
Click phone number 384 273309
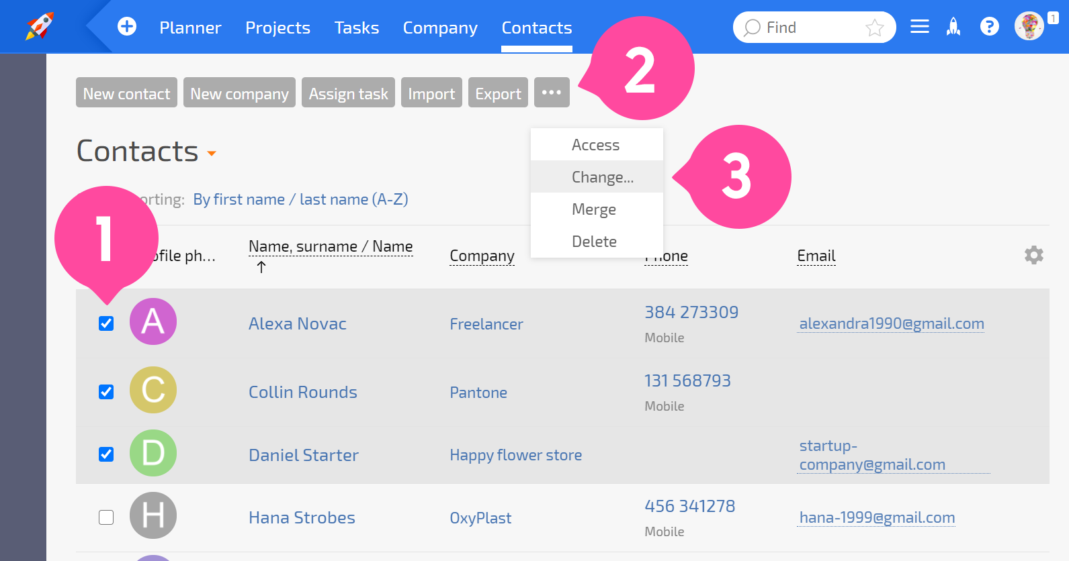(691, 312)
